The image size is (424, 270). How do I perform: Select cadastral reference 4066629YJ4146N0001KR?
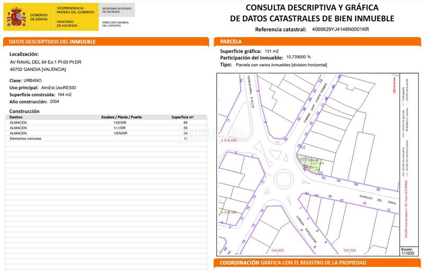tap(340, 29)
